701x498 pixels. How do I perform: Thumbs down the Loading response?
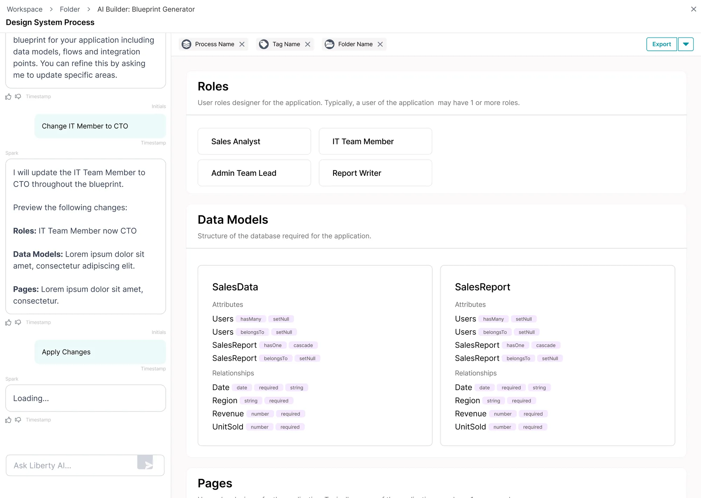click(18, 420)
